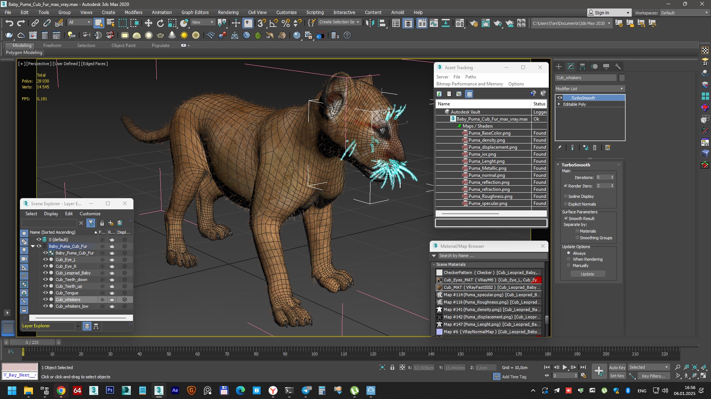The height and width of the screenshot is (399, 711).
Task: Toggle the Percent Snap icon
Action: coord(285,23)
